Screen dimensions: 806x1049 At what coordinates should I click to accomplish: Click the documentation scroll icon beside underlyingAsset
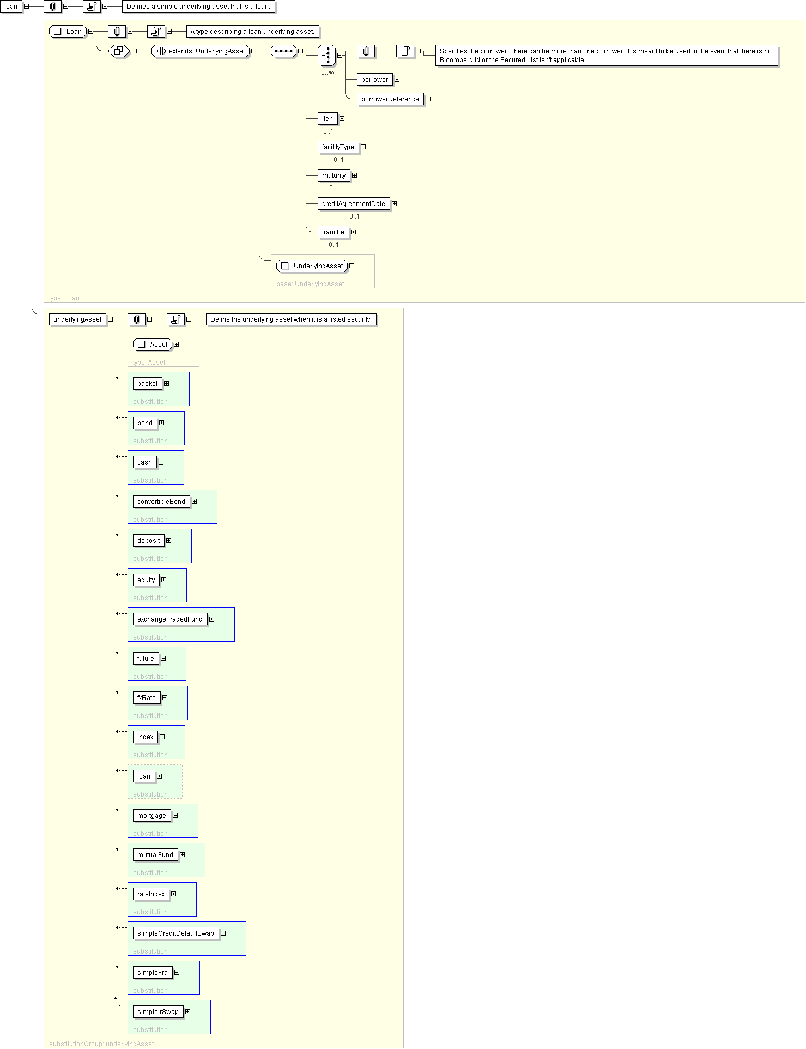tap(175, 319)
